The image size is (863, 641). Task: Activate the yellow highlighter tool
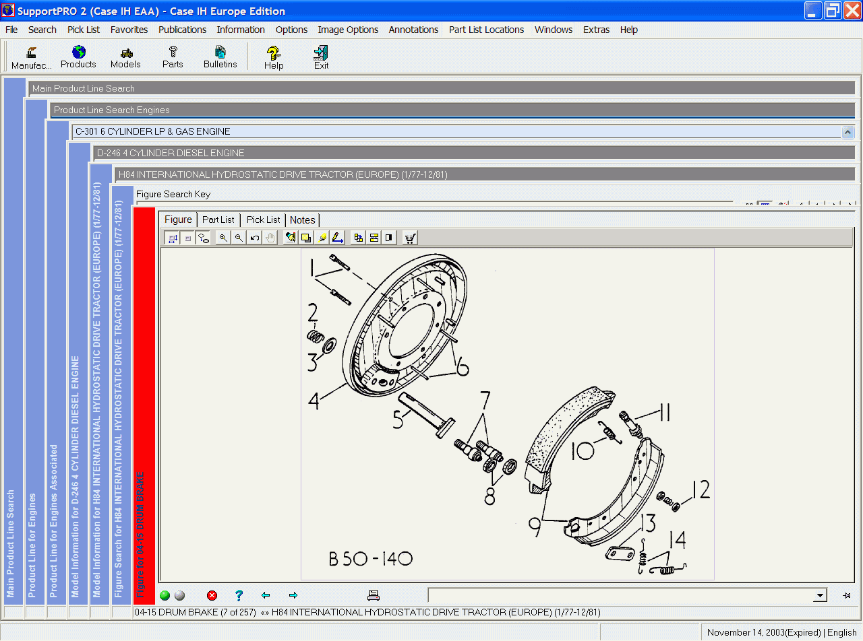tap(322, 237)
